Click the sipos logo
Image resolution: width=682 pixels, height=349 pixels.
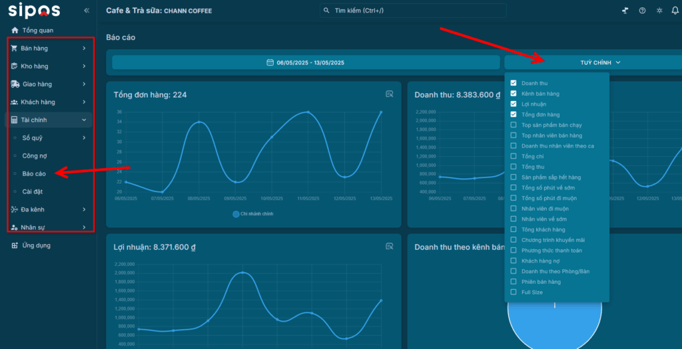pos(34,11)
